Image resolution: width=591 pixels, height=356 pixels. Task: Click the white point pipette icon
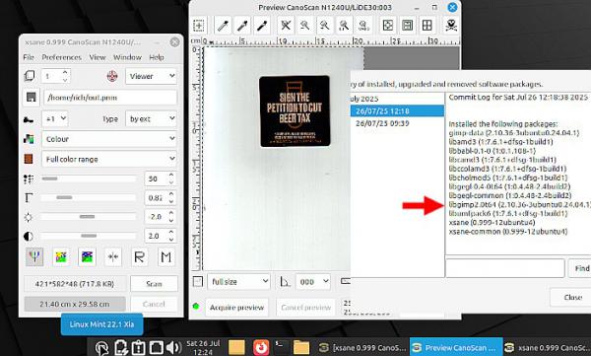tap(223, 26)
